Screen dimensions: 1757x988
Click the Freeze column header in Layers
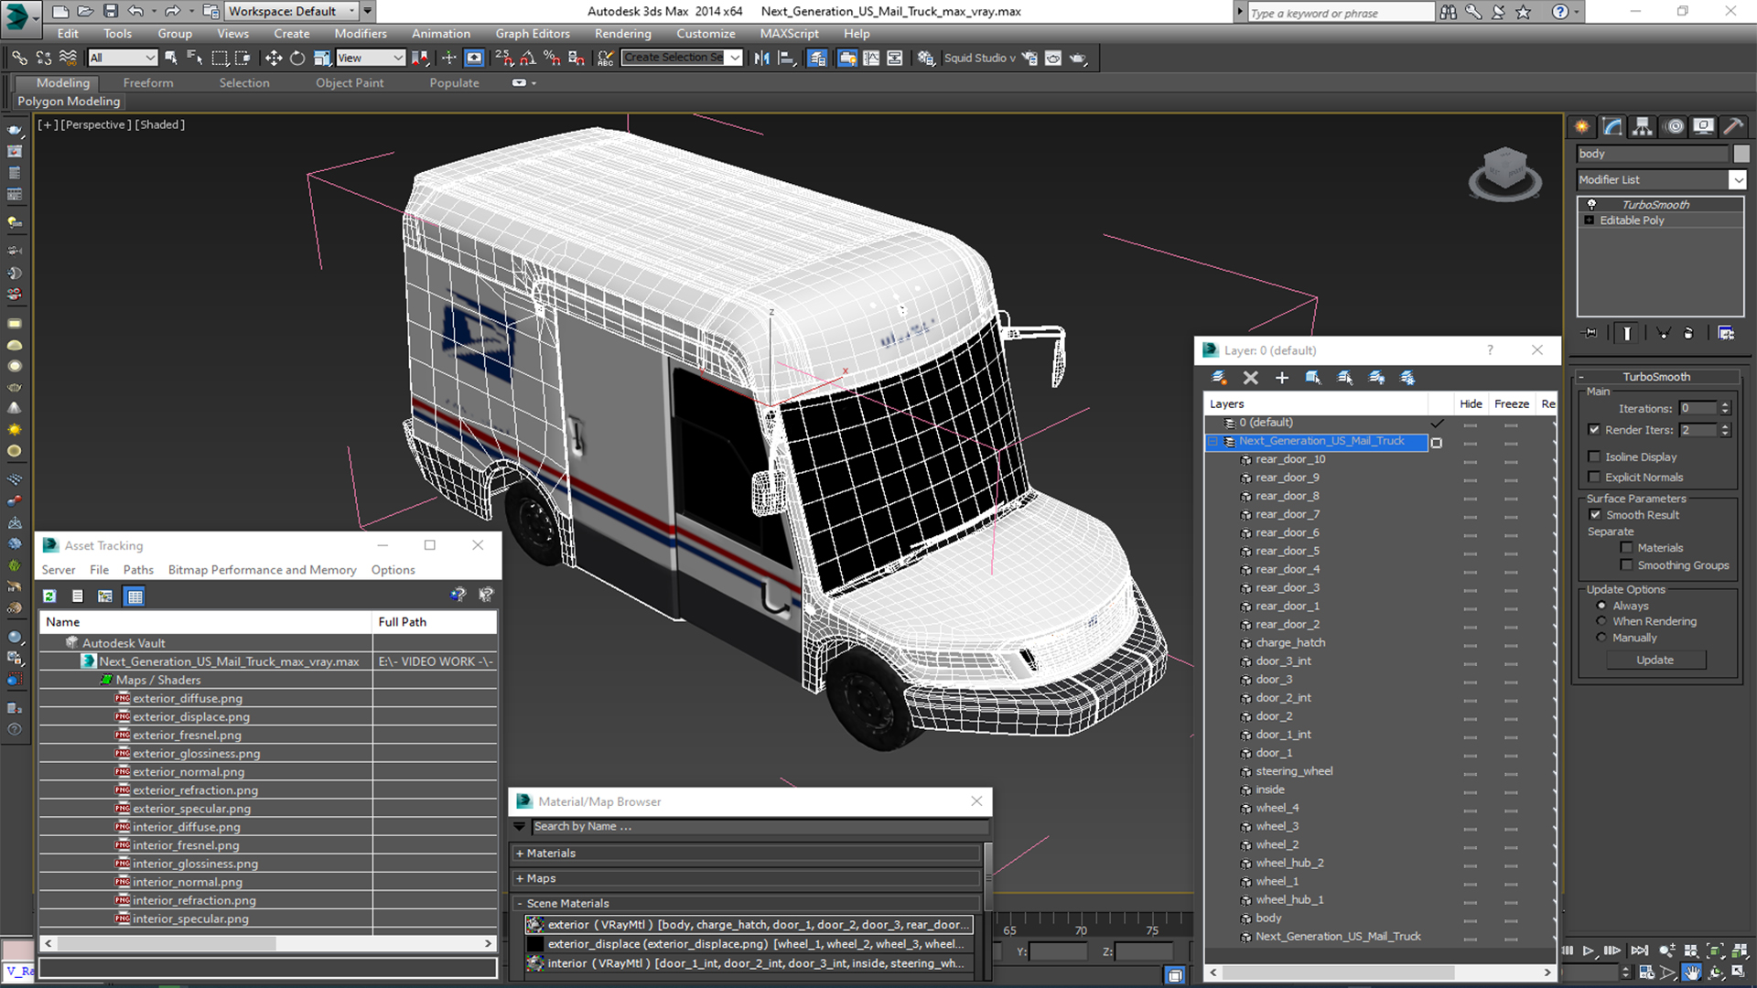(x=1511, y=403)
